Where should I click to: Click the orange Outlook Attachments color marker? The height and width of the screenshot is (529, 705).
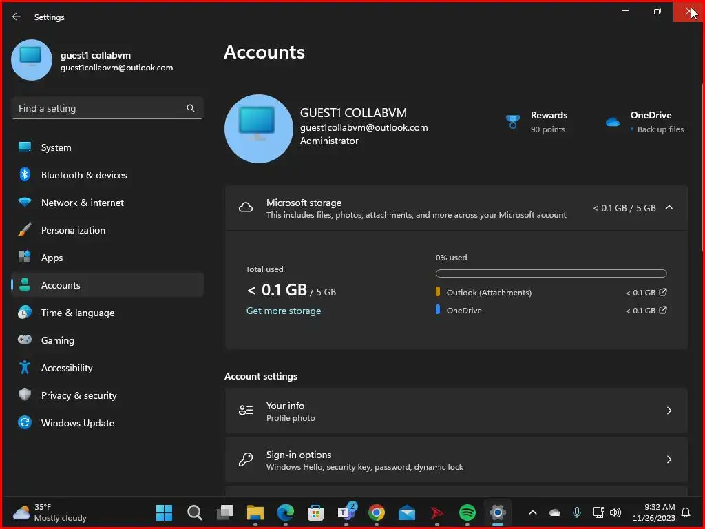tap(437, 292)
